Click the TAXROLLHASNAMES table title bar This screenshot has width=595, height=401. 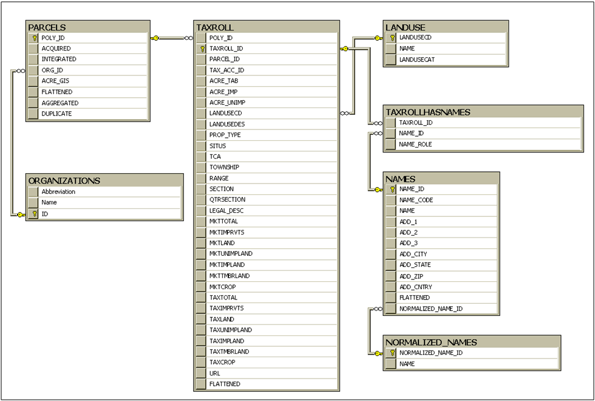(x=483, y=112)
